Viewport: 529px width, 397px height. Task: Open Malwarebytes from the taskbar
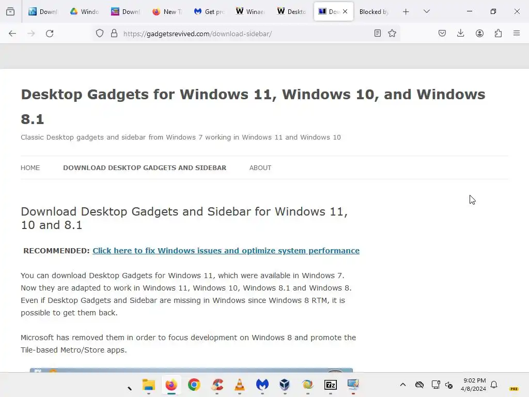pos(262,385)
